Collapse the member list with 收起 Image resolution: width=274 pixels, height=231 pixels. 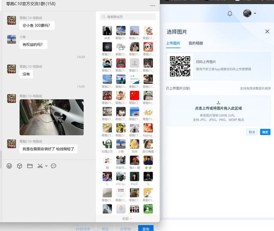128,218
